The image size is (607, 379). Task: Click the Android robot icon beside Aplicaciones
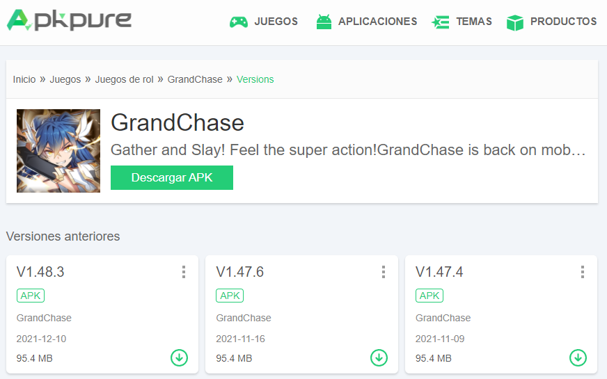pyautogui.click(x=324, y=22)
